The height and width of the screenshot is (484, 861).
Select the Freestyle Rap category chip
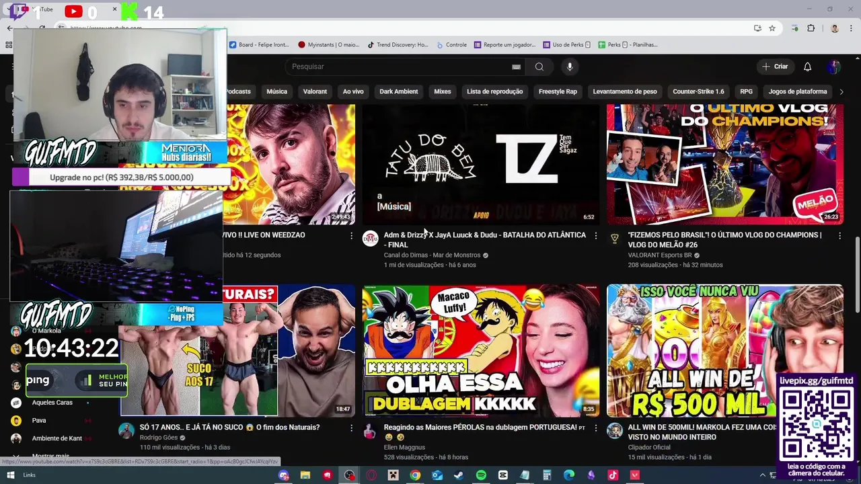558,91
